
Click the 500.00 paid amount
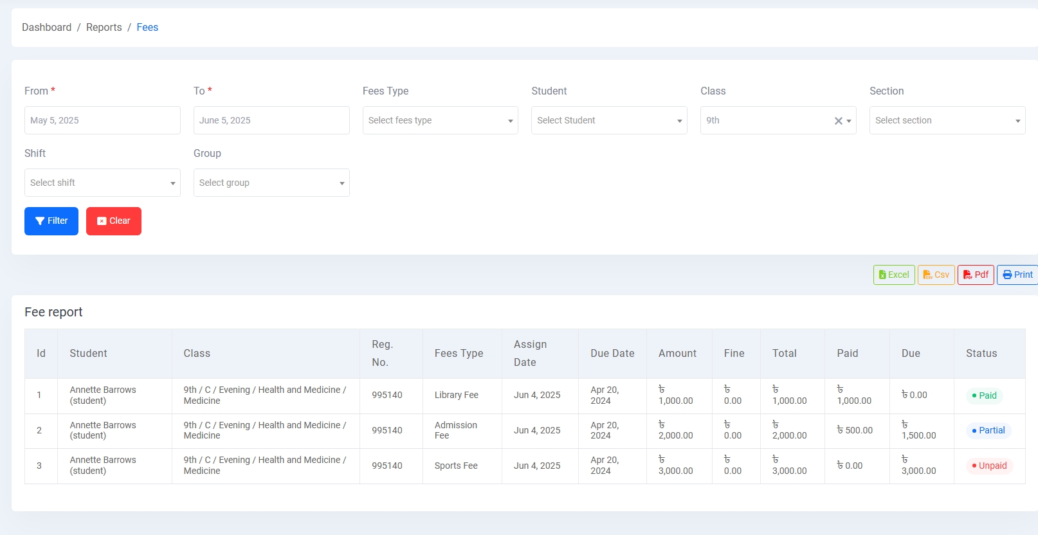tap(855, 430)
